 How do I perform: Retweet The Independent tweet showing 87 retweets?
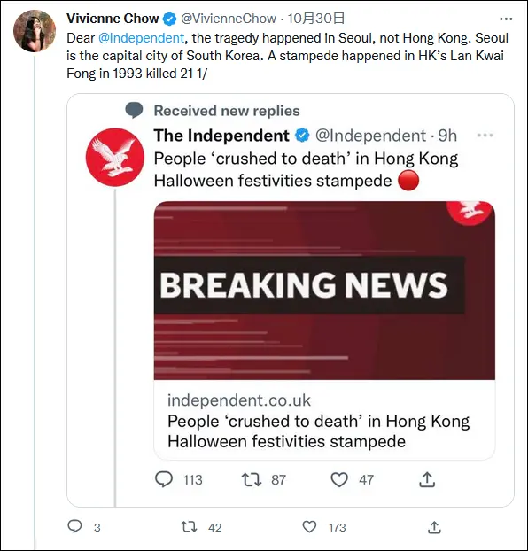252,479
